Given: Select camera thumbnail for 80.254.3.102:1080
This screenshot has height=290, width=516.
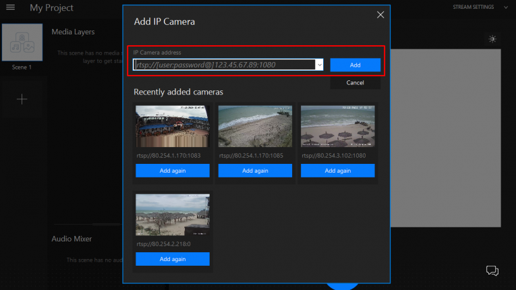Looking at the screenshot, I should (x=338, y=126).
